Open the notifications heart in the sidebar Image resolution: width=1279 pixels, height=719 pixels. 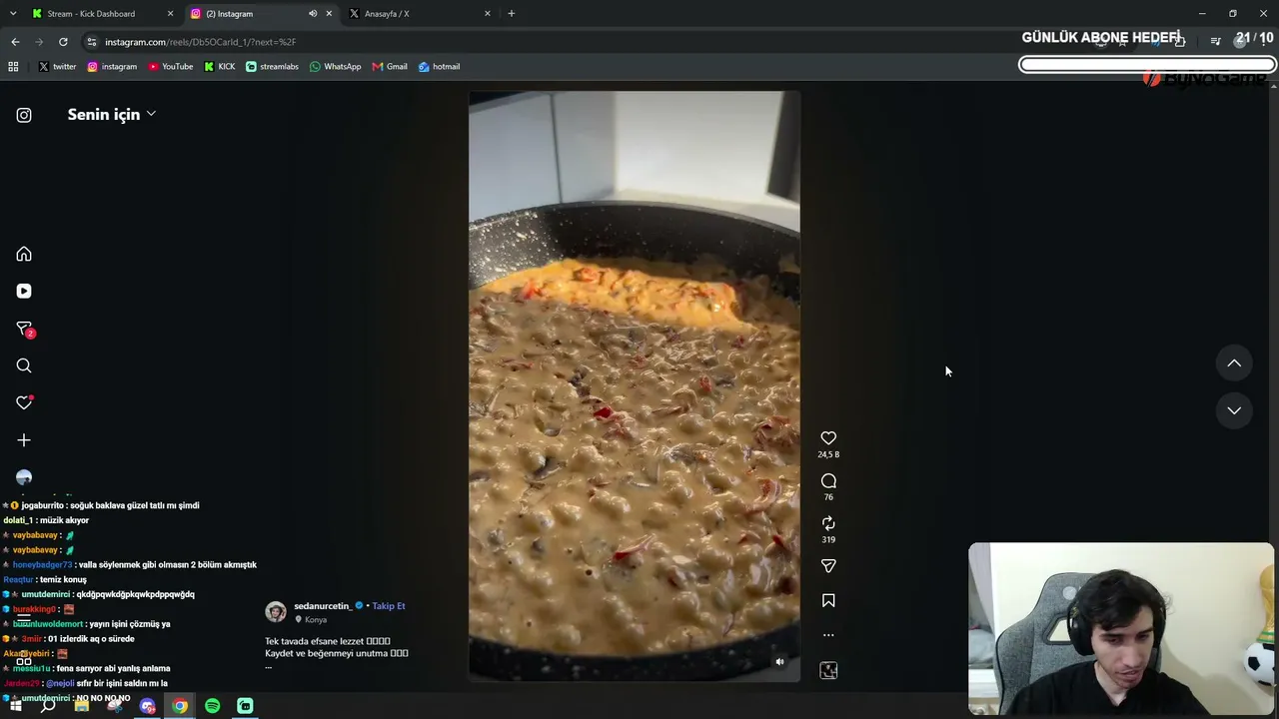(24, 402)
